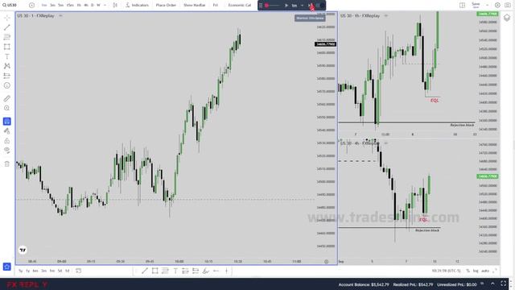Grab the replay control bar handle
Image resolution: width=515 pixels, height=290 pixels.
(261, 6)
